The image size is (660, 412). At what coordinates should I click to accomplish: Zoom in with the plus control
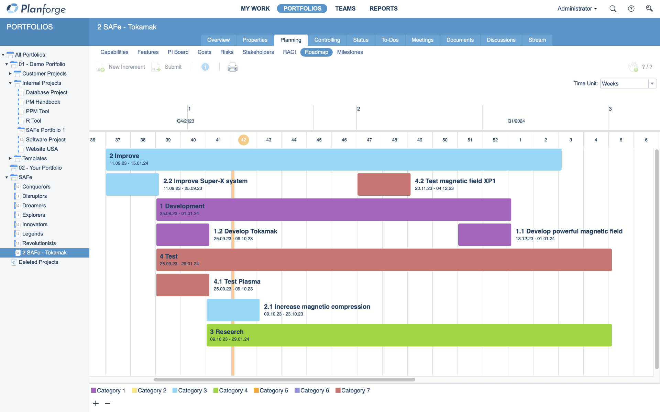(96, 403)
